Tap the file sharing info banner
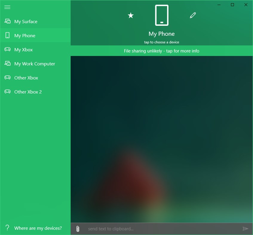Image resolution: width=253 pixels, height=235 pixels. click(162, 51)
